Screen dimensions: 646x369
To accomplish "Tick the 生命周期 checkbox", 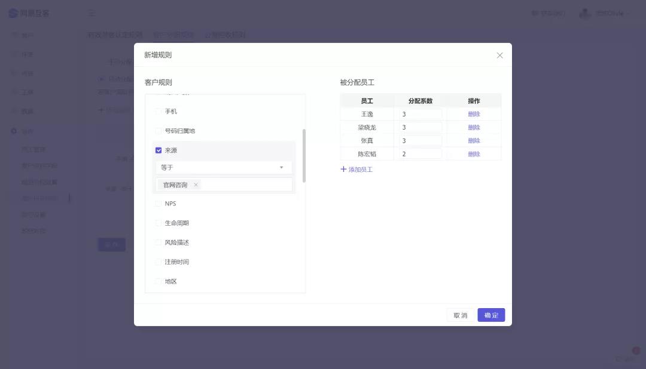I will tap(159, 223).
